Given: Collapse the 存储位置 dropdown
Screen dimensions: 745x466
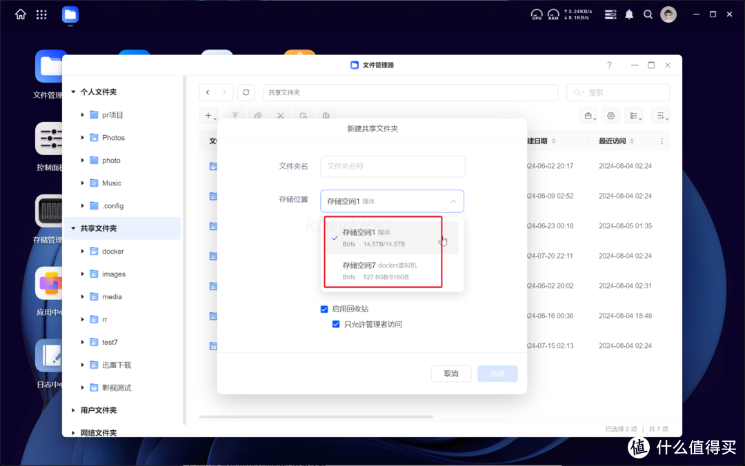Looking at the screenshot, I should tap(453, 201).
